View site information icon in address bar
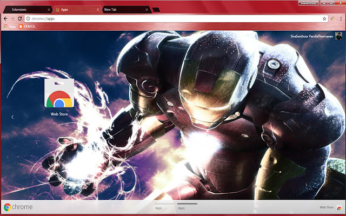This screenshot has height=216, width=346. [28, 19]
